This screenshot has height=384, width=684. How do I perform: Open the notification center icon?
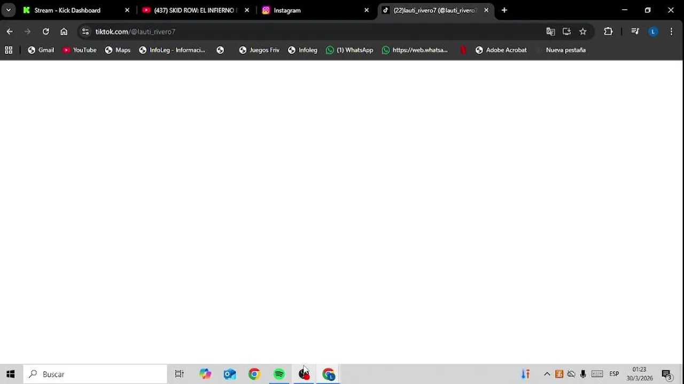click(x=667, y=374)
